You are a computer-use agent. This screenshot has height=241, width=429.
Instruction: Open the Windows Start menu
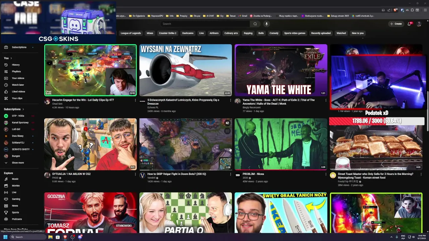click(5, 237)
